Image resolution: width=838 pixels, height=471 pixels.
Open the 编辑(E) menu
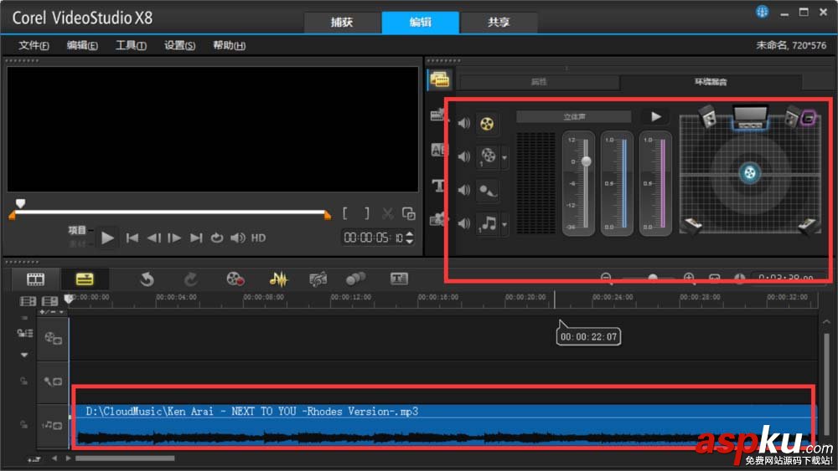coord(82,45)
